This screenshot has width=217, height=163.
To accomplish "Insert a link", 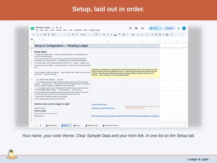I will [153, 35].
